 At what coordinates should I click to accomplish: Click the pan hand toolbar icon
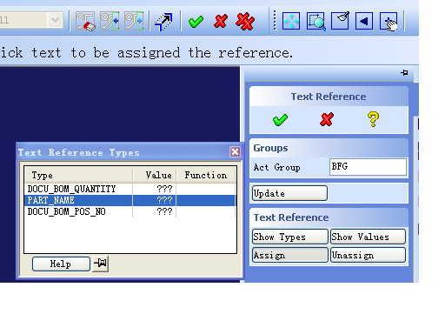[x=389, y=21]
